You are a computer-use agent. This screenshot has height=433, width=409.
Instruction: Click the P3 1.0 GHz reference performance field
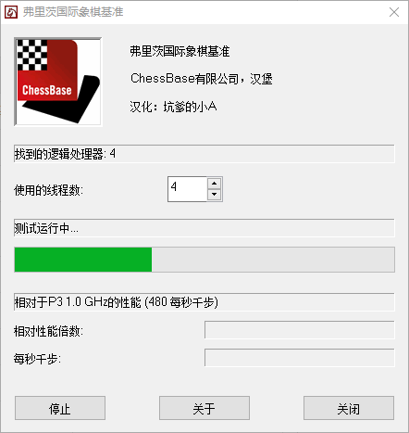(x=204, y=302)
